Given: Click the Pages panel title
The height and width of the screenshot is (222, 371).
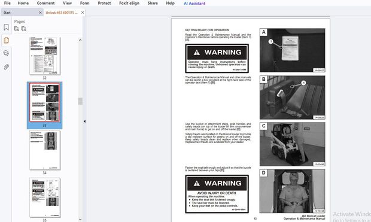Looking at the screenshot, I should (19, 22).
